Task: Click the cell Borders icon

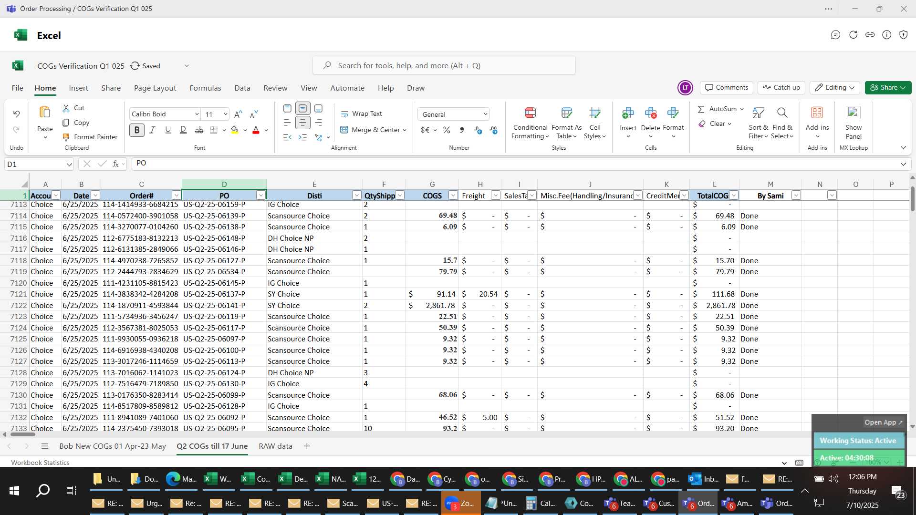Action: tap(214, 130)
